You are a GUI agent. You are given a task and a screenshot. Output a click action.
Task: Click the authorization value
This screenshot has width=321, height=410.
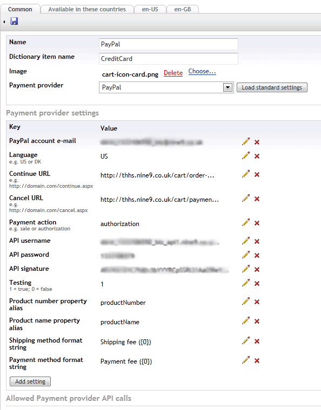tap(119, 224)
